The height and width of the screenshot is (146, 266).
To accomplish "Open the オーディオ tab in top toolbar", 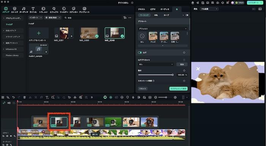I will click(24, 10).
